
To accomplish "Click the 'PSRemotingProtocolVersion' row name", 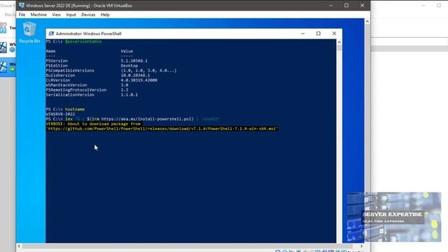I will [x=76, y=90].
